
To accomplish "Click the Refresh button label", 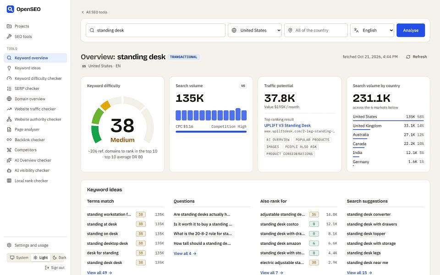I will 419,57.
